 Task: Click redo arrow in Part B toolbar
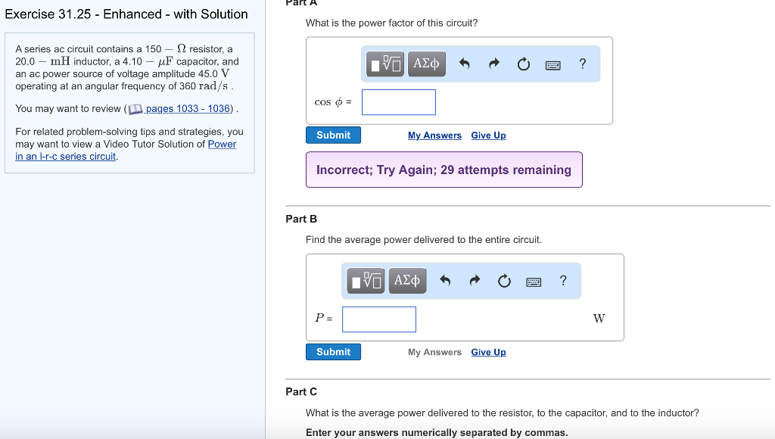tap(475, 281)
